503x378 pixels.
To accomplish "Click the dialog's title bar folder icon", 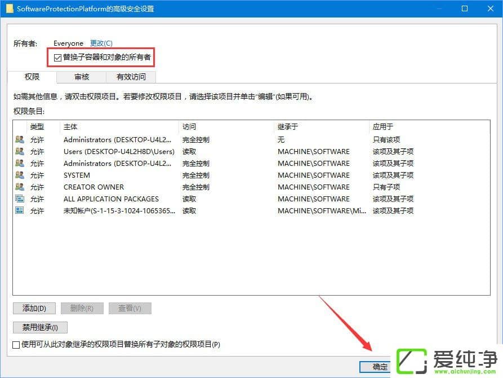I will (8, 8).
